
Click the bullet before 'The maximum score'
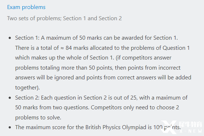coord(10,127)
